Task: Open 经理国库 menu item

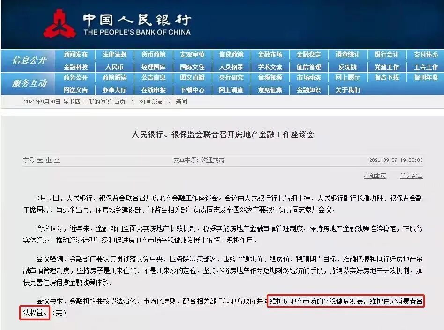Action: pos(153,67)
